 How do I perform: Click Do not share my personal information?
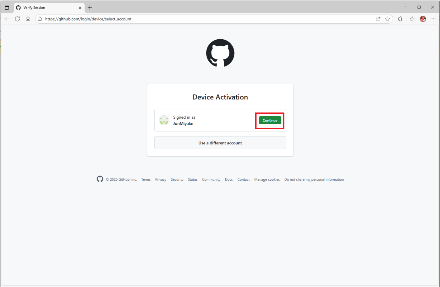coord(314,179)
